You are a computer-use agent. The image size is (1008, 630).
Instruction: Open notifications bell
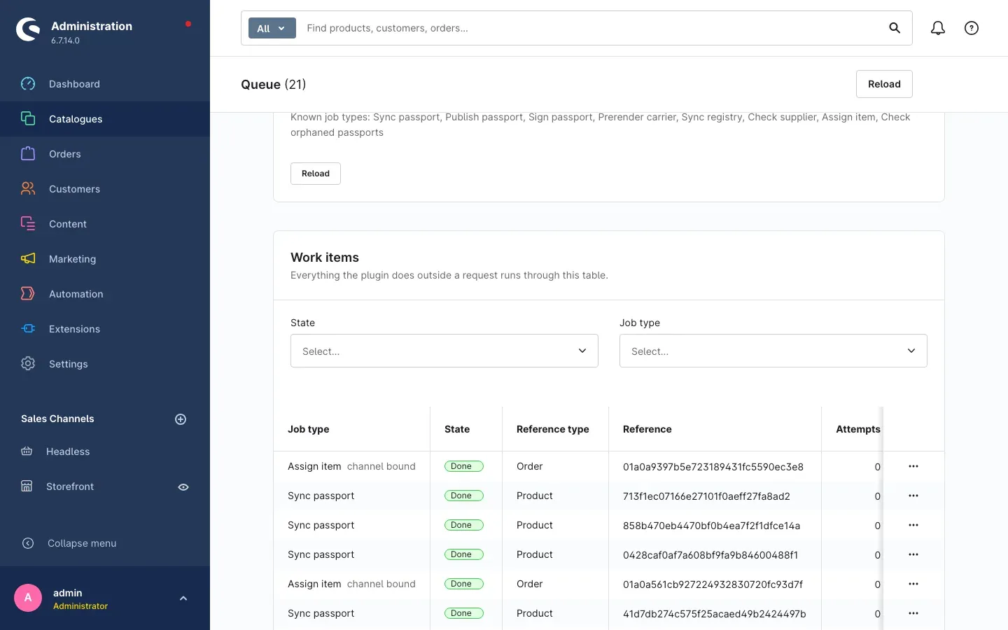pyautogui.click(x=938, y=28)
